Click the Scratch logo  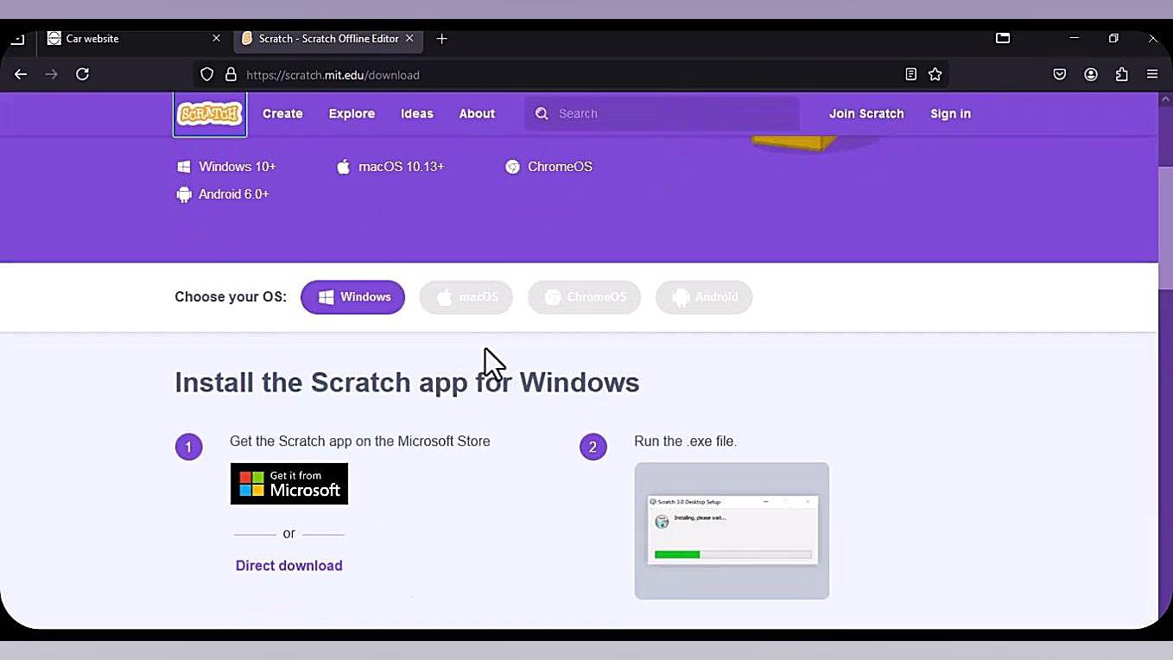pyautogui.click(x=210, y=114)
